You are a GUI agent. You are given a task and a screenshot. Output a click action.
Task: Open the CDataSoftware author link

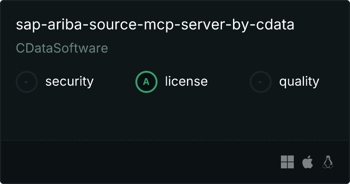[62, 48]
